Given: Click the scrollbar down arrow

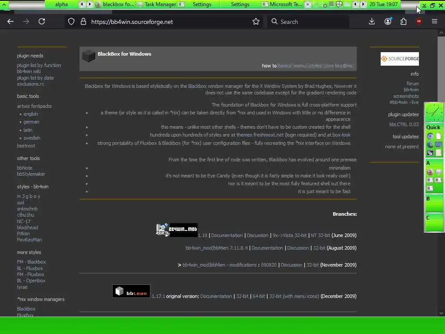Looking at the screenshot, I should (441, 313).
